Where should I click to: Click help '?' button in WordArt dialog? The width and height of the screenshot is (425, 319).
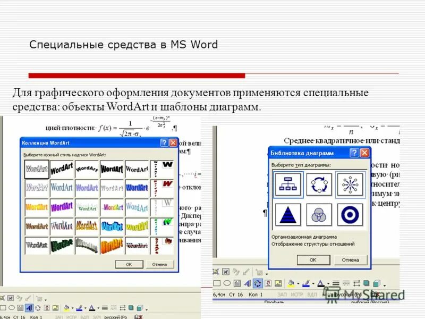tap(164, 142)
